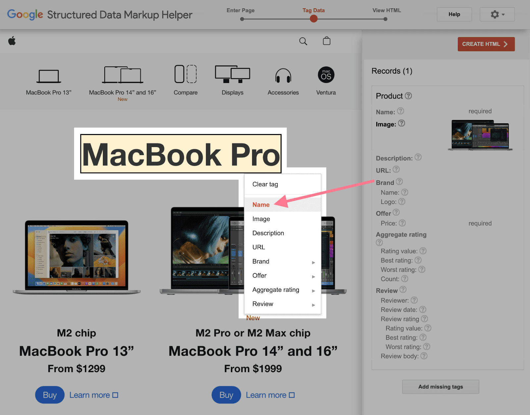Image resolution: width=530 pixels, height=415 pixels.
Task: Click the help icon beside Review date
Action: (423, 310)
